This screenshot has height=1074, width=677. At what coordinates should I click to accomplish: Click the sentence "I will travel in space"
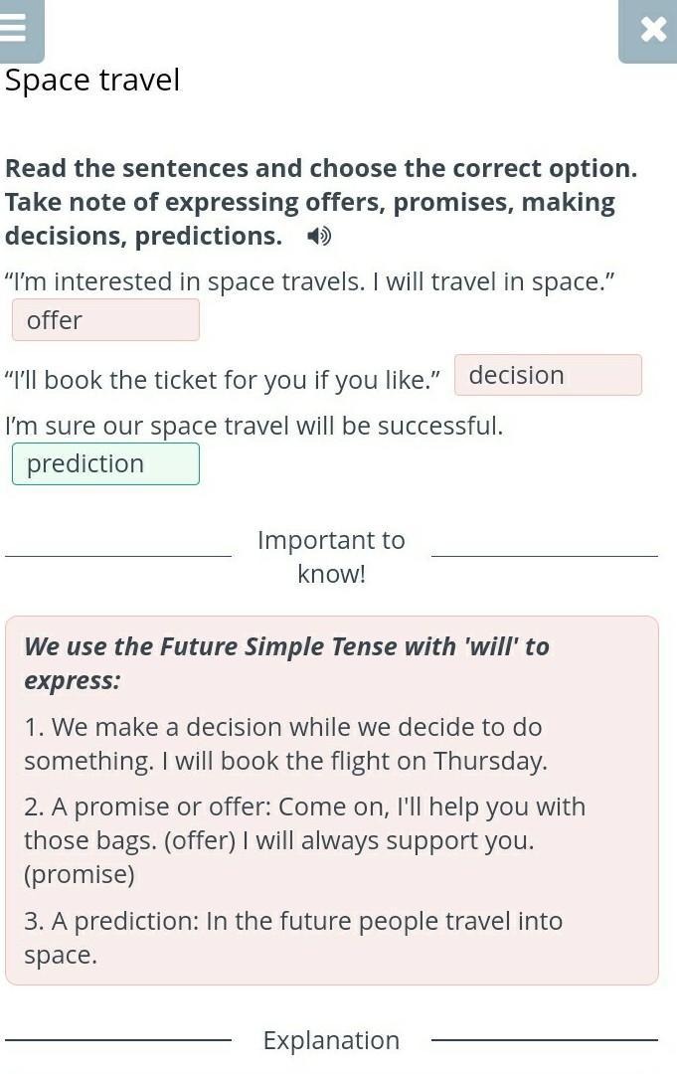(x=309, y=281)
